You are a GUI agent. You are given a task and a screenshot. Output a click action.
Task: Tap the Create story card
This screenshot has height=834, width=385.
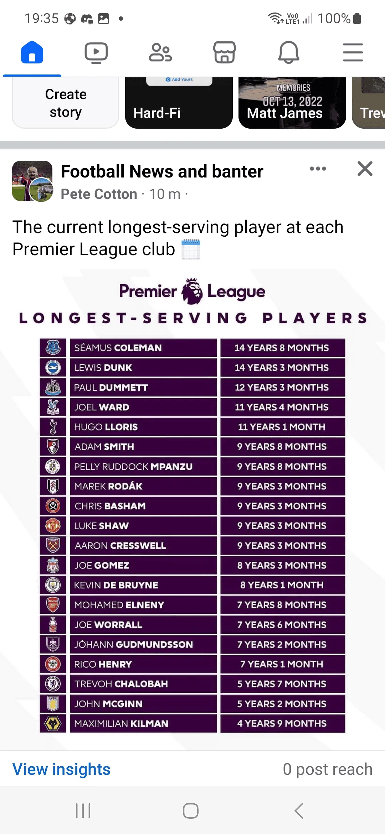coord(66,103)
